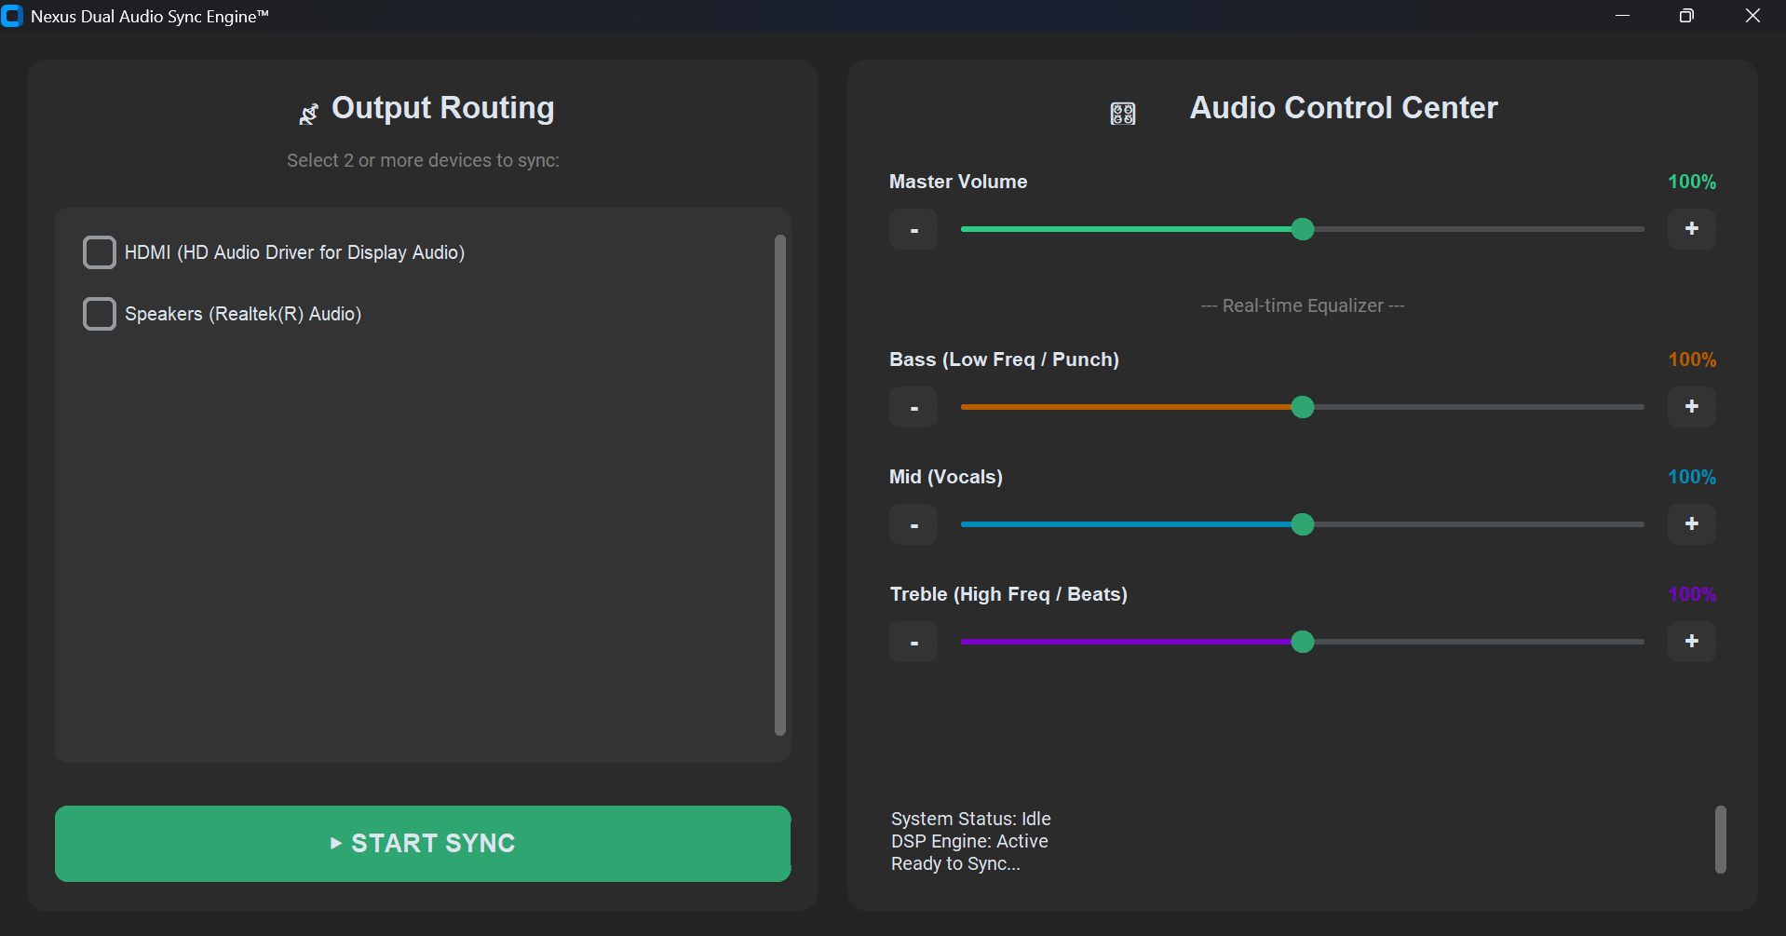The height and width of the screenshot is (936, 1786).
Task: Lower Mid vocals with minus button
Action: [x=913, y=524]
